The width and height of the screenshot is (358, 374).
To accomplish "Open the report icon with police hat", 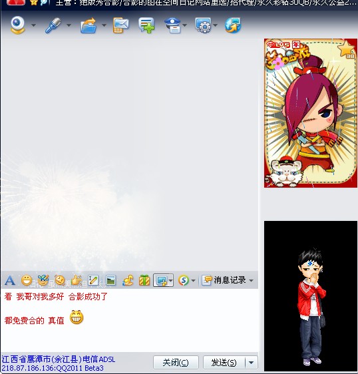I will (173, 25).
